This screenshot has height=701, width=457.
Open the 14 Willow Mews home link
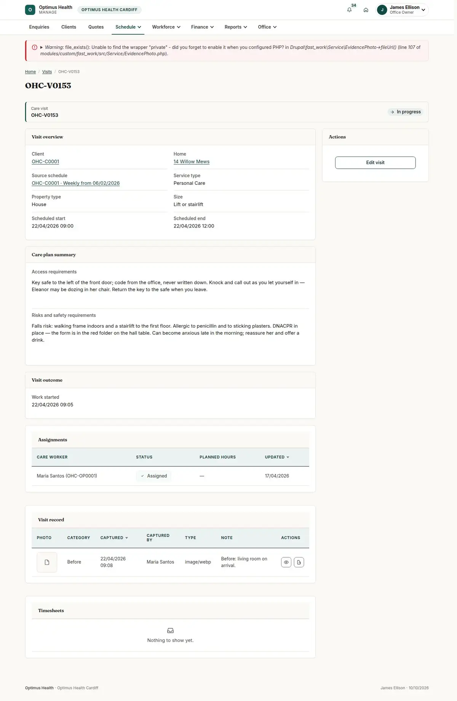coord(192,162)
